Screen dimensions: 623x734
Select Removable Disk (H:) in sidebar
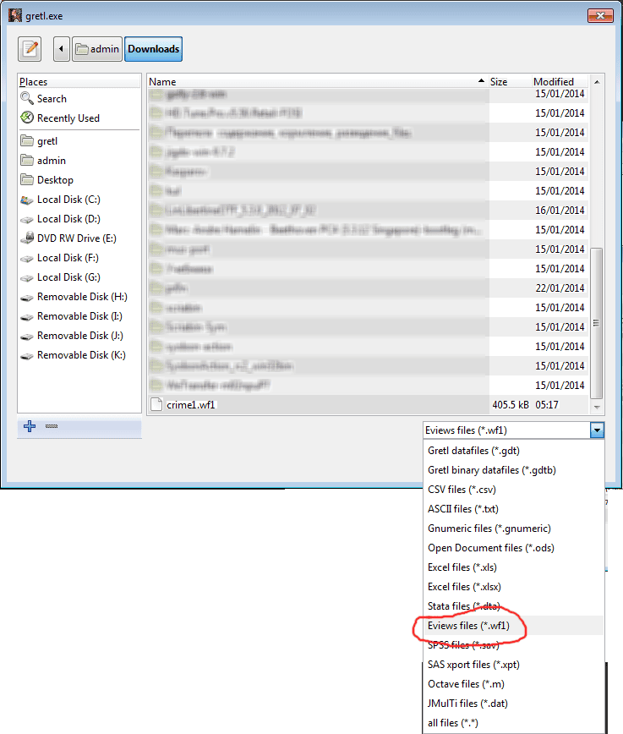[x=81, y=297]
